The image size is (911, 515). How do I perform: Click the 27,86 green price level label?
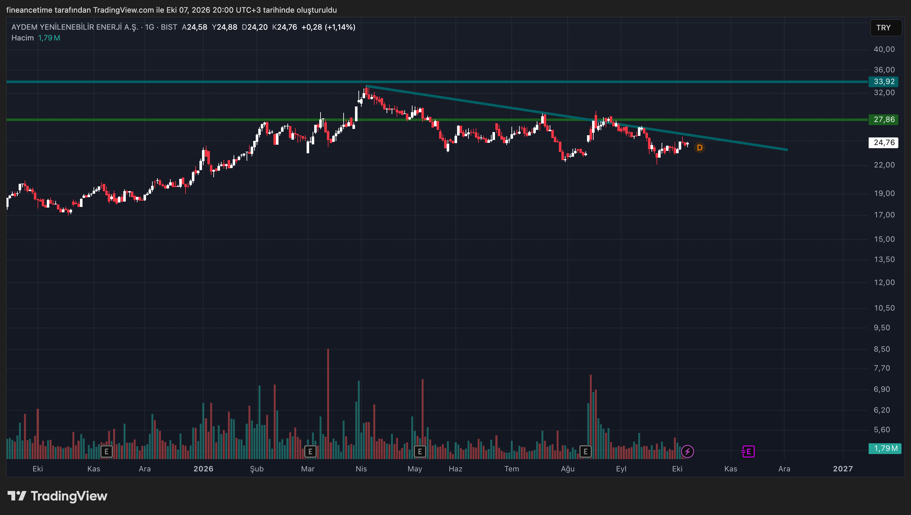click(884, 119)
